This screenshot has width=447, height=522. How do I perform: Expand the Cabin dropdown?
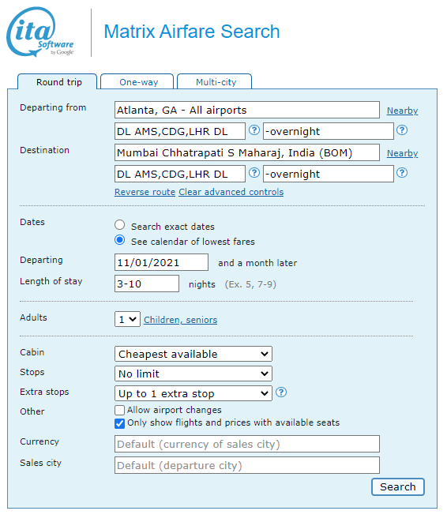pyautogui.click(x=193, y=354)
